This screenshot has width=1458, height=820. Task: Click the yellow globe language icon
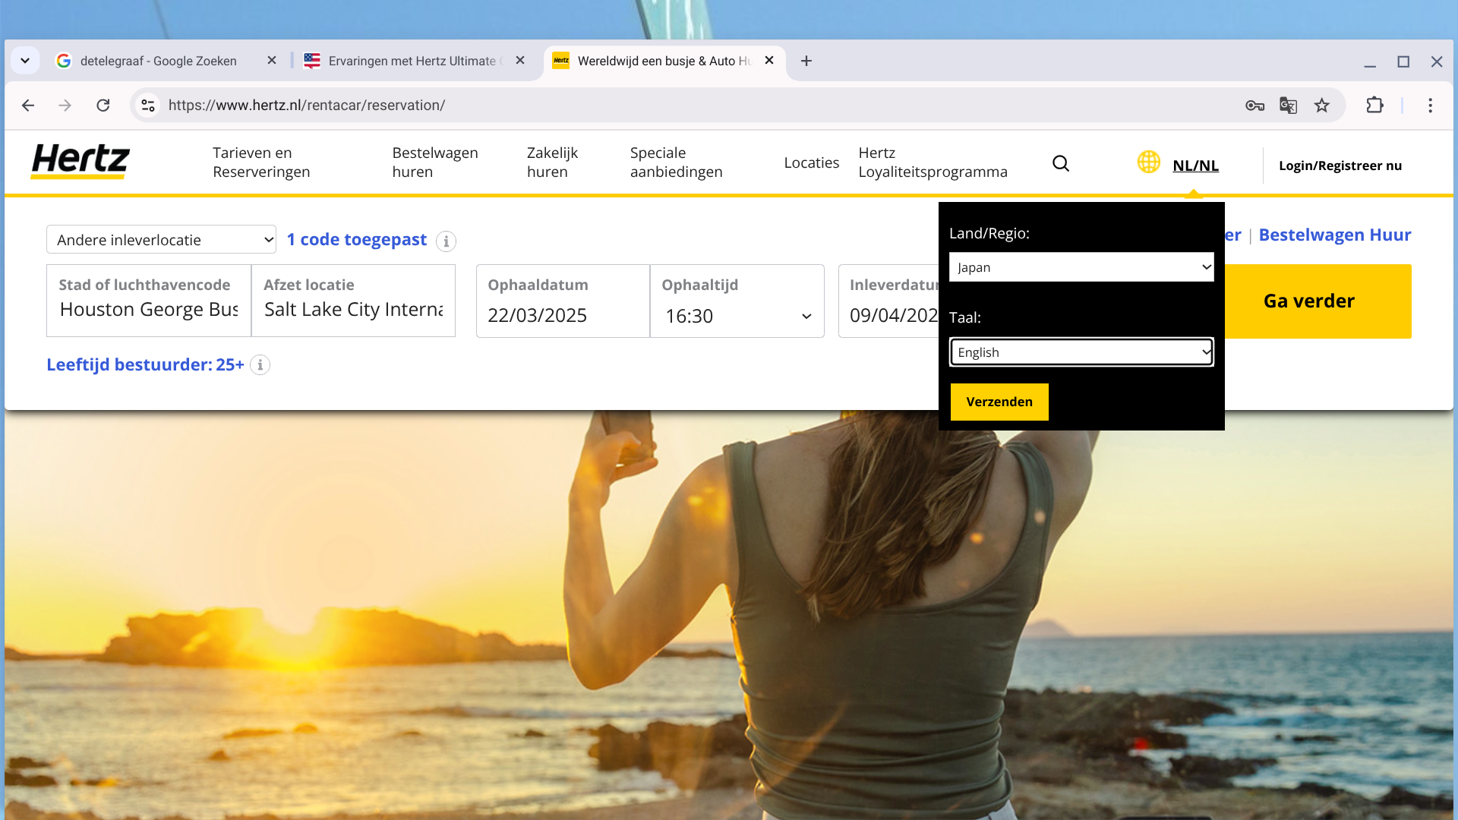[1148, 162]
